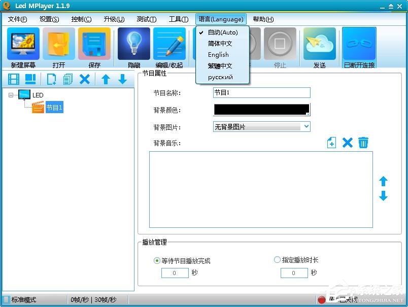Click 标准模式 text in status bar

[24, 300]
